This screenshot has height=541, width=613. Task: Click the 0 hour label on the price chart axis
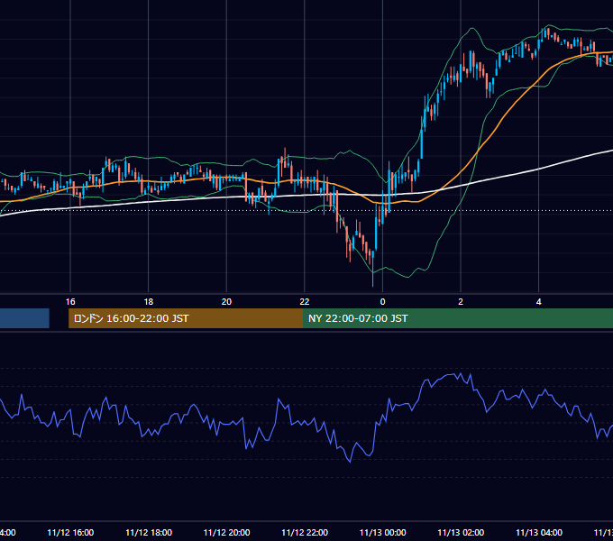(383, 302)
